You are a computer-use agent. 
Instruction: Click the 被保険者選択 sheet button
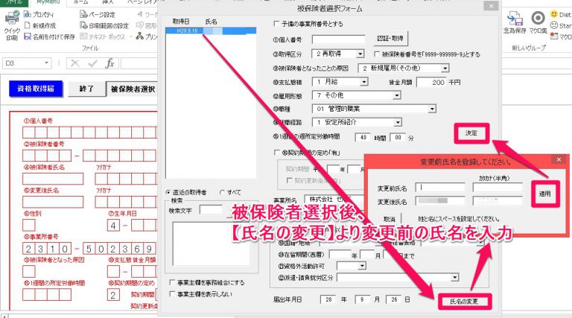(133, 89)
